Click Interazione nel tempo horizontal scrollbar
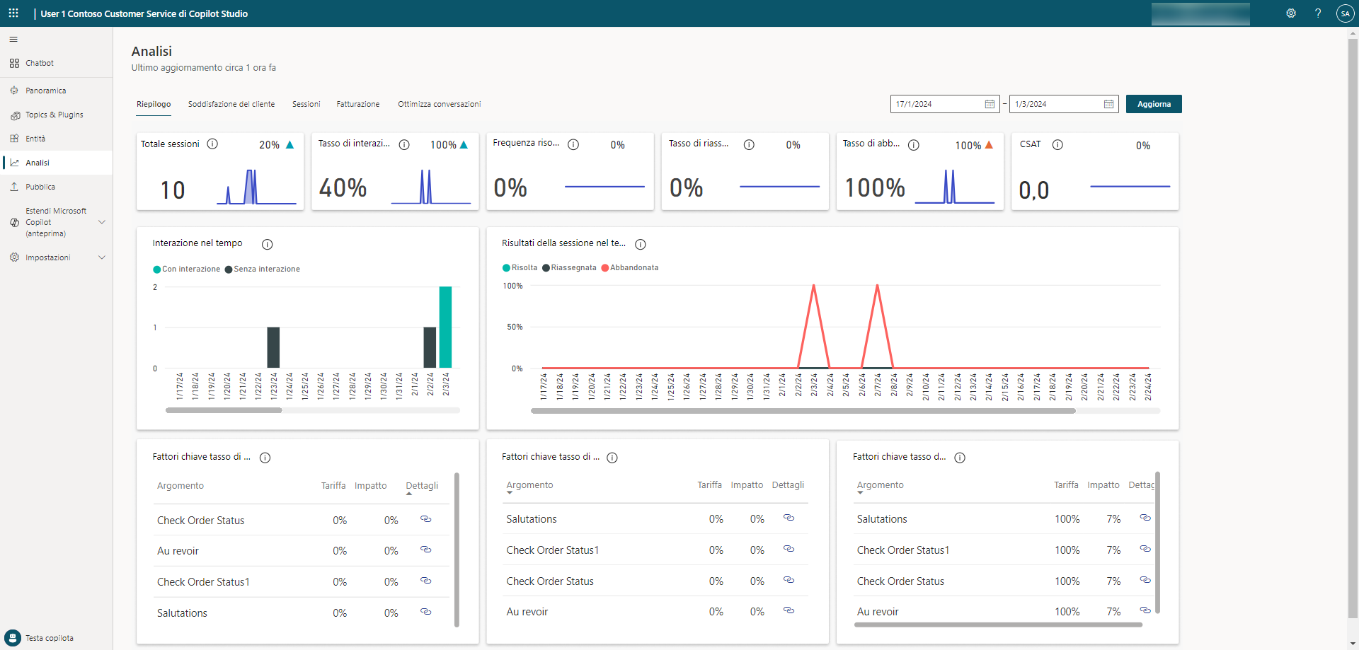 [224, 410]
